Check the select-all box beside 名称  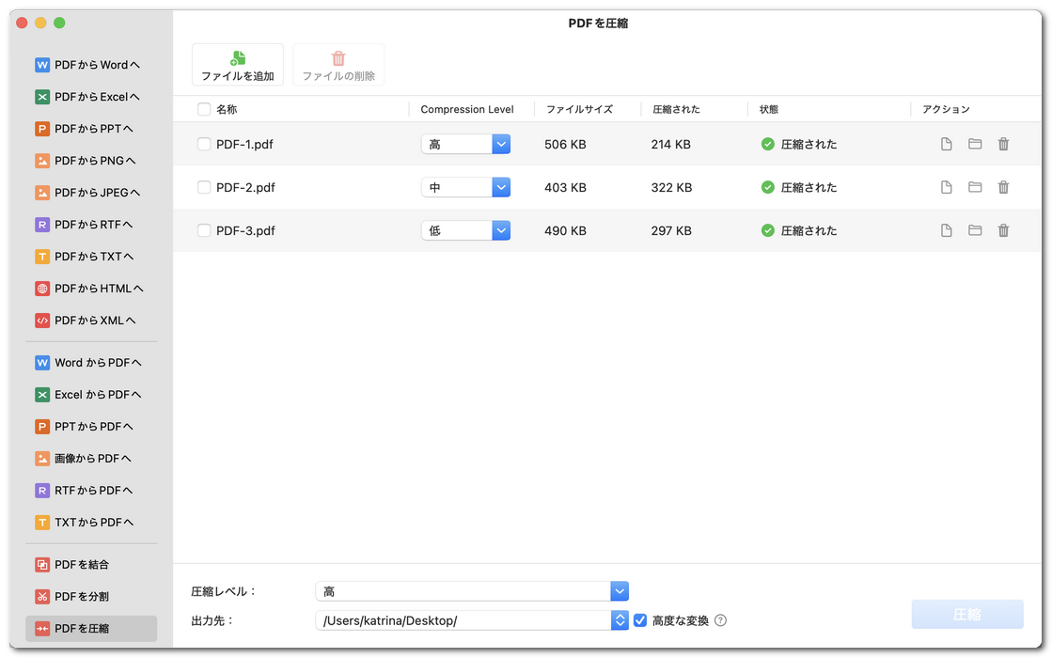(204, 109)
